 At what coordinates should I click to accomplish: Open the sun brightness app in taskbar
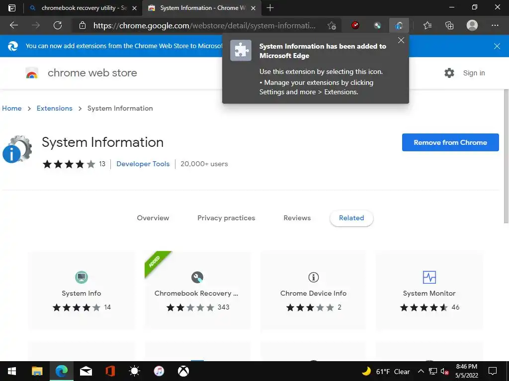134,371
